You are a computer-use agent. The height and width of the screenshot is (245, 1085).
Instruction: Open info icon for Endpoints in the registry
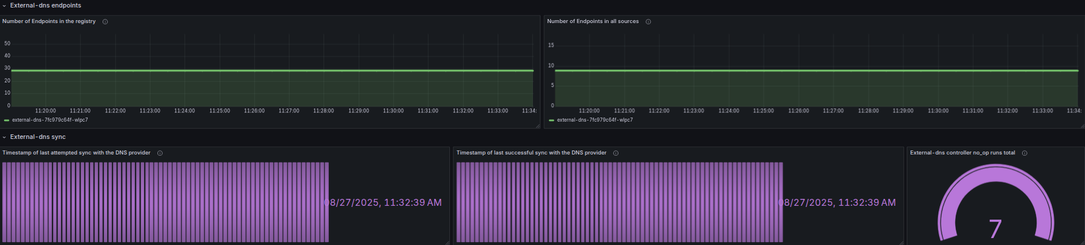point(105,22)
